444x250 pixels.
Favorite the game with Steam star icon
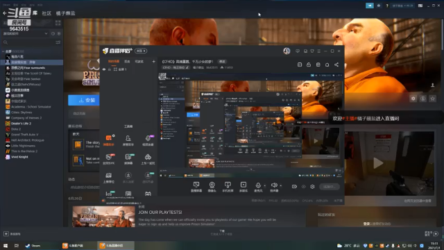[432, 99]
